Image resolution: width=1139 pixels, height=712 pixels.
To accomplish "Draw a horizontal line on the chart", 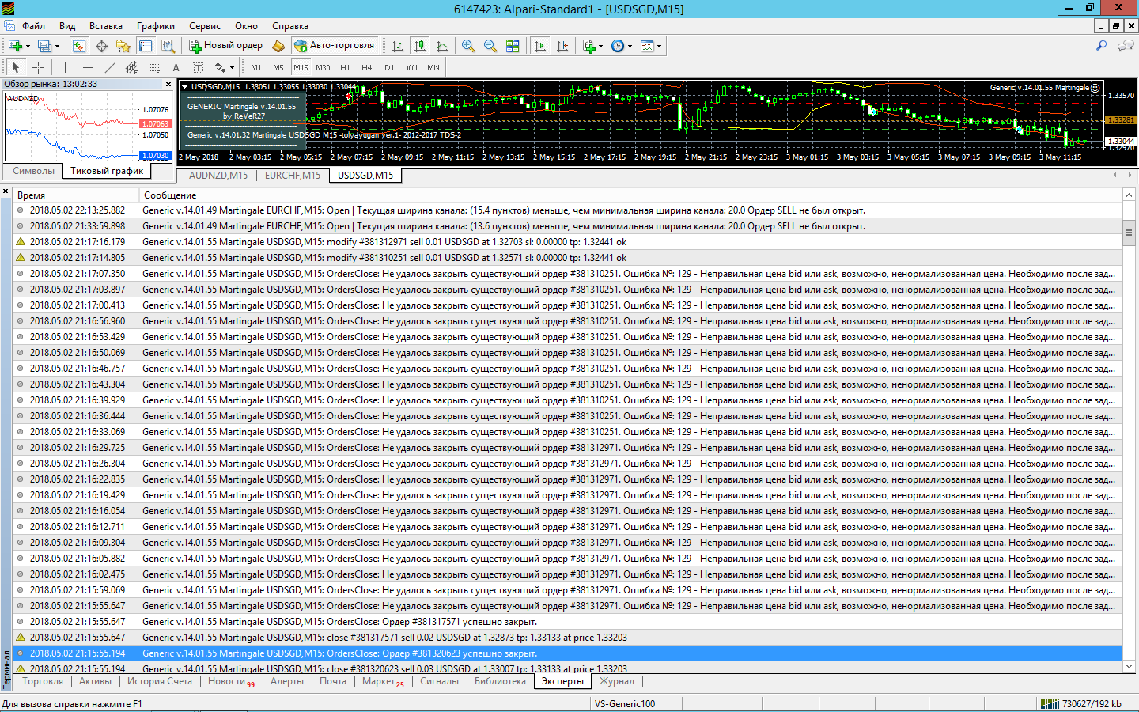I will tap(87, 68).
